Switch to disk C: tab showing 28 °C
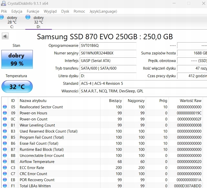The height and width of the screenshot is (188, 207). pos(12,22)
